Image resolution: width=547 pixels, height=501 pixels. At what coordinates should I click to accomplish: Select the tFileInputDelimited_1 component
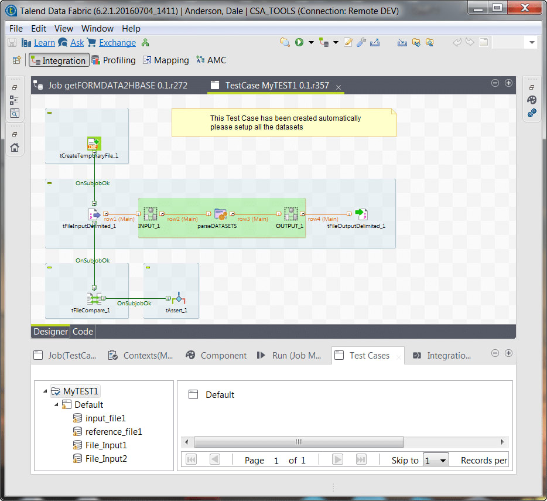click(94, 214)
